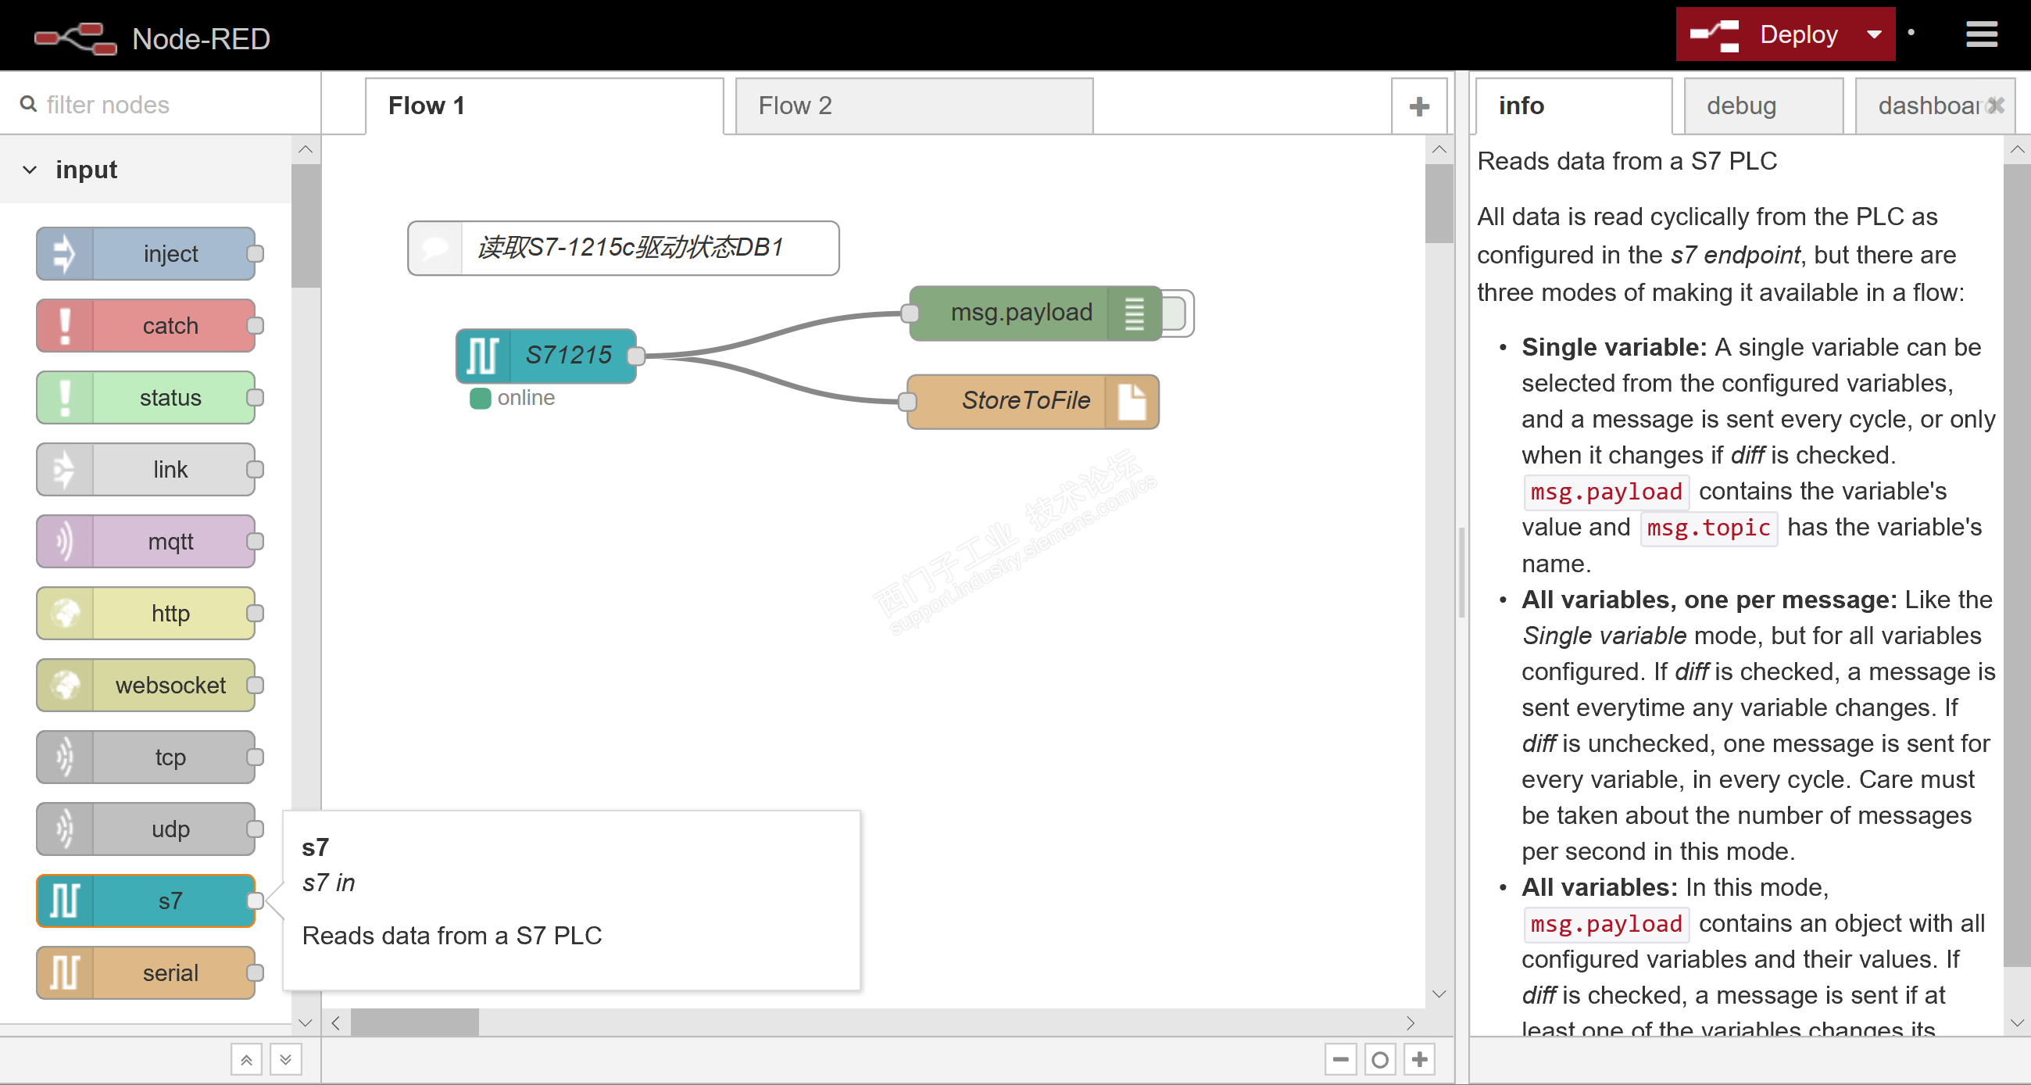Viewport: 2031px width, 1085px height.
Task: Select the inject node in the palette
Action: pyautogui.click(x=170, y=254)
